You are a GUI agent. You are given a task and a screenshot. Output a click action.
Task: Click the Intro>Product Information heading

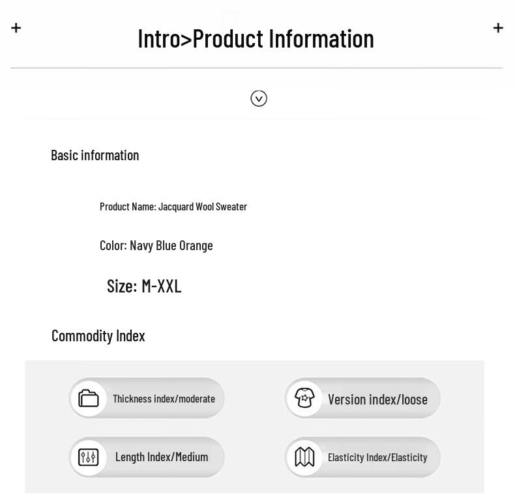(x=256, y=38)
